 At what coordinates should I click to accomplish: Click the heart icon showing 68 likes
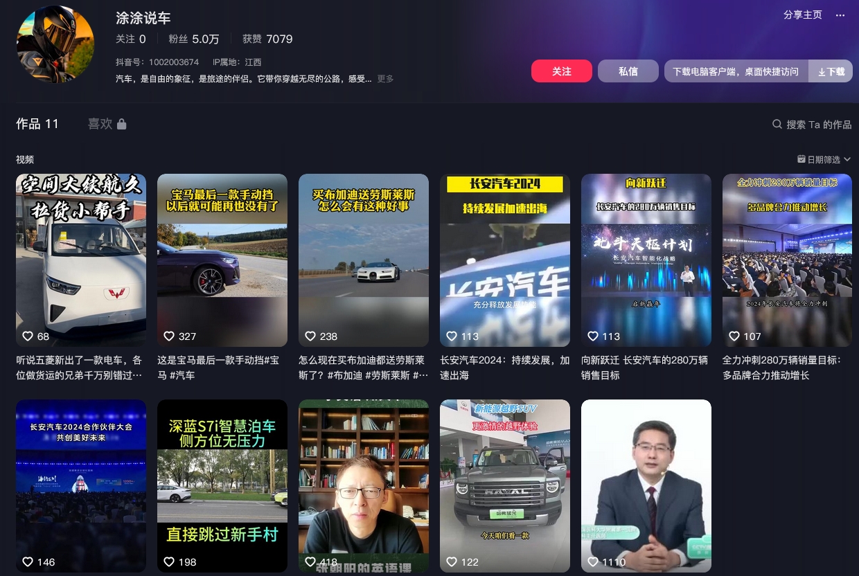coord(28,336)
